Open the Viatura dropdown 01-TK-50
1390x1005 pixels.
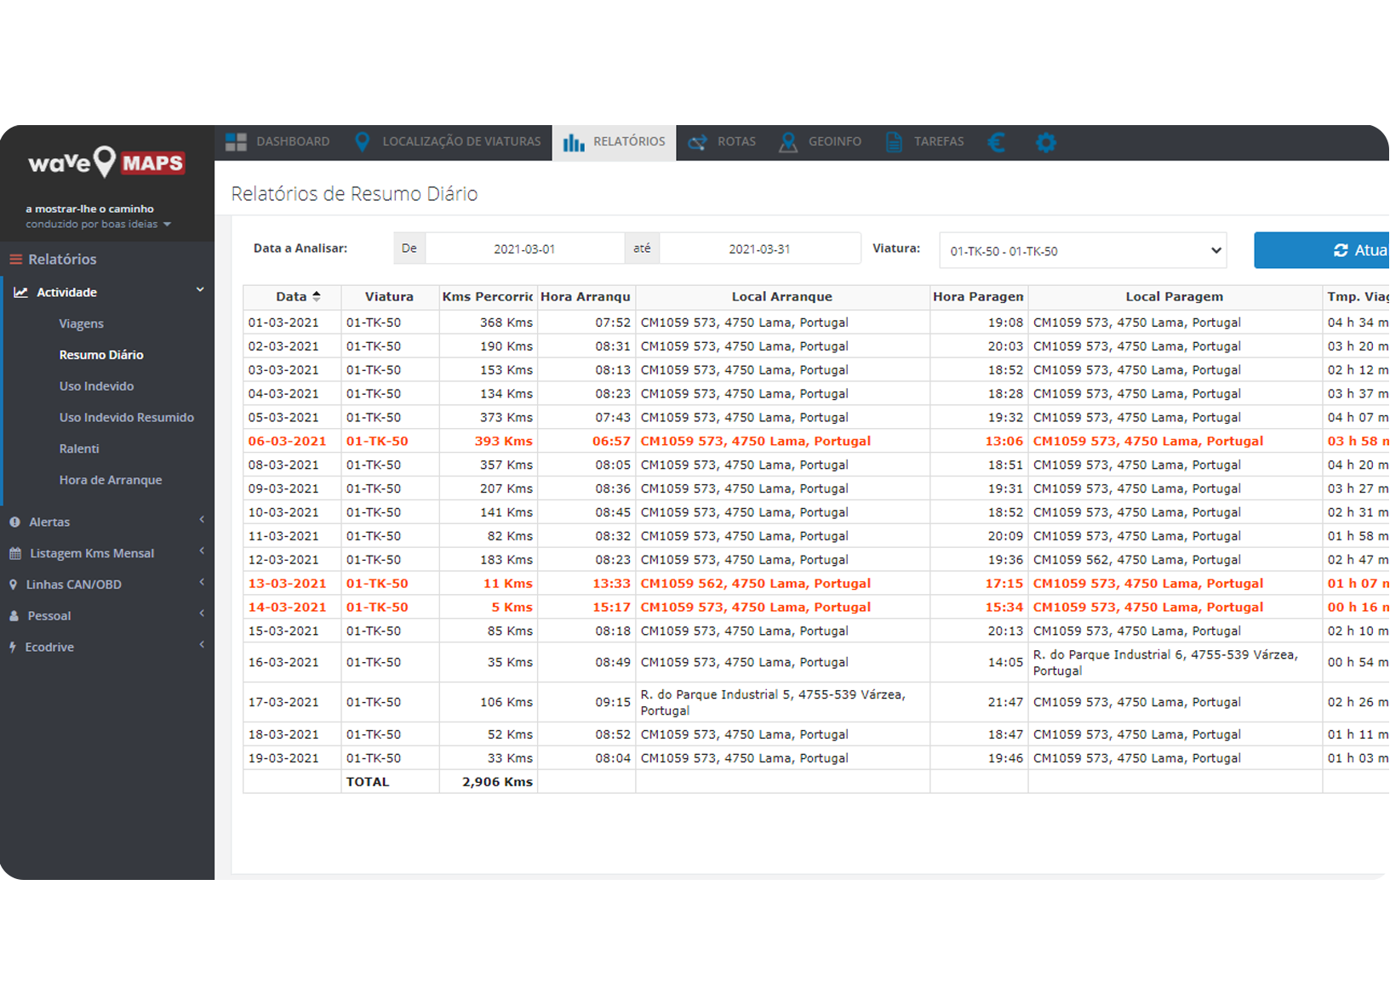pos(1082,251)
